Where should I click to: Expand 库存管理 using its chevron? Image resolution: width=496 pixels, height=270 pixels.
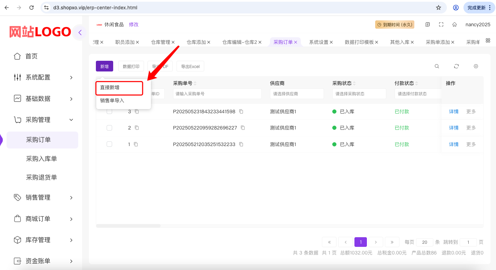[71, 240]
